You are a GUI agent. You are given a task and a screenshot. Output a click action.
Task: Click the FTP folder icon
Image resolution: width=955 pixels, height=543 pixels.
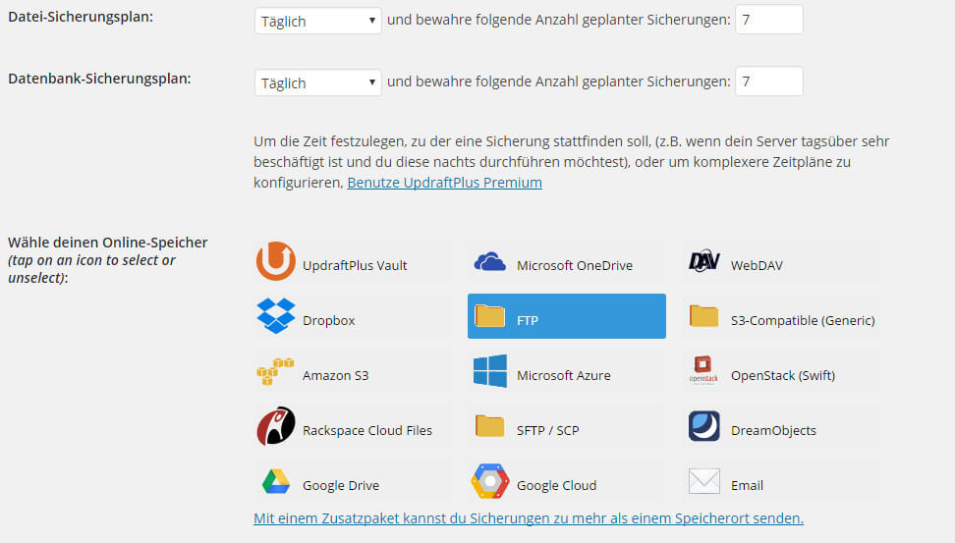click(x=489, y=316)
